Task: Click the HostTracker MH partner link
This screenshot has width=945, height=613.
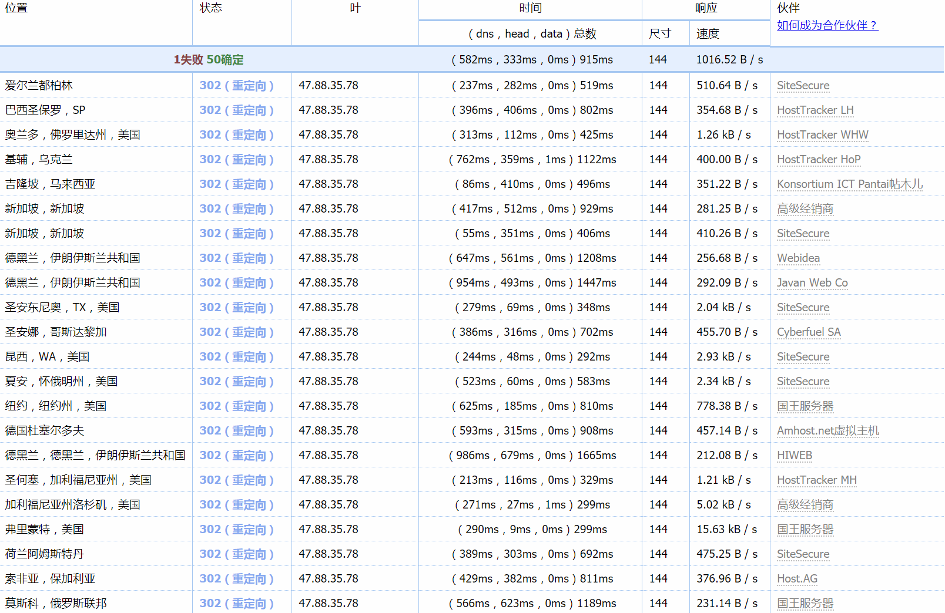Action: pyautogui.click(x=816, y=480)
